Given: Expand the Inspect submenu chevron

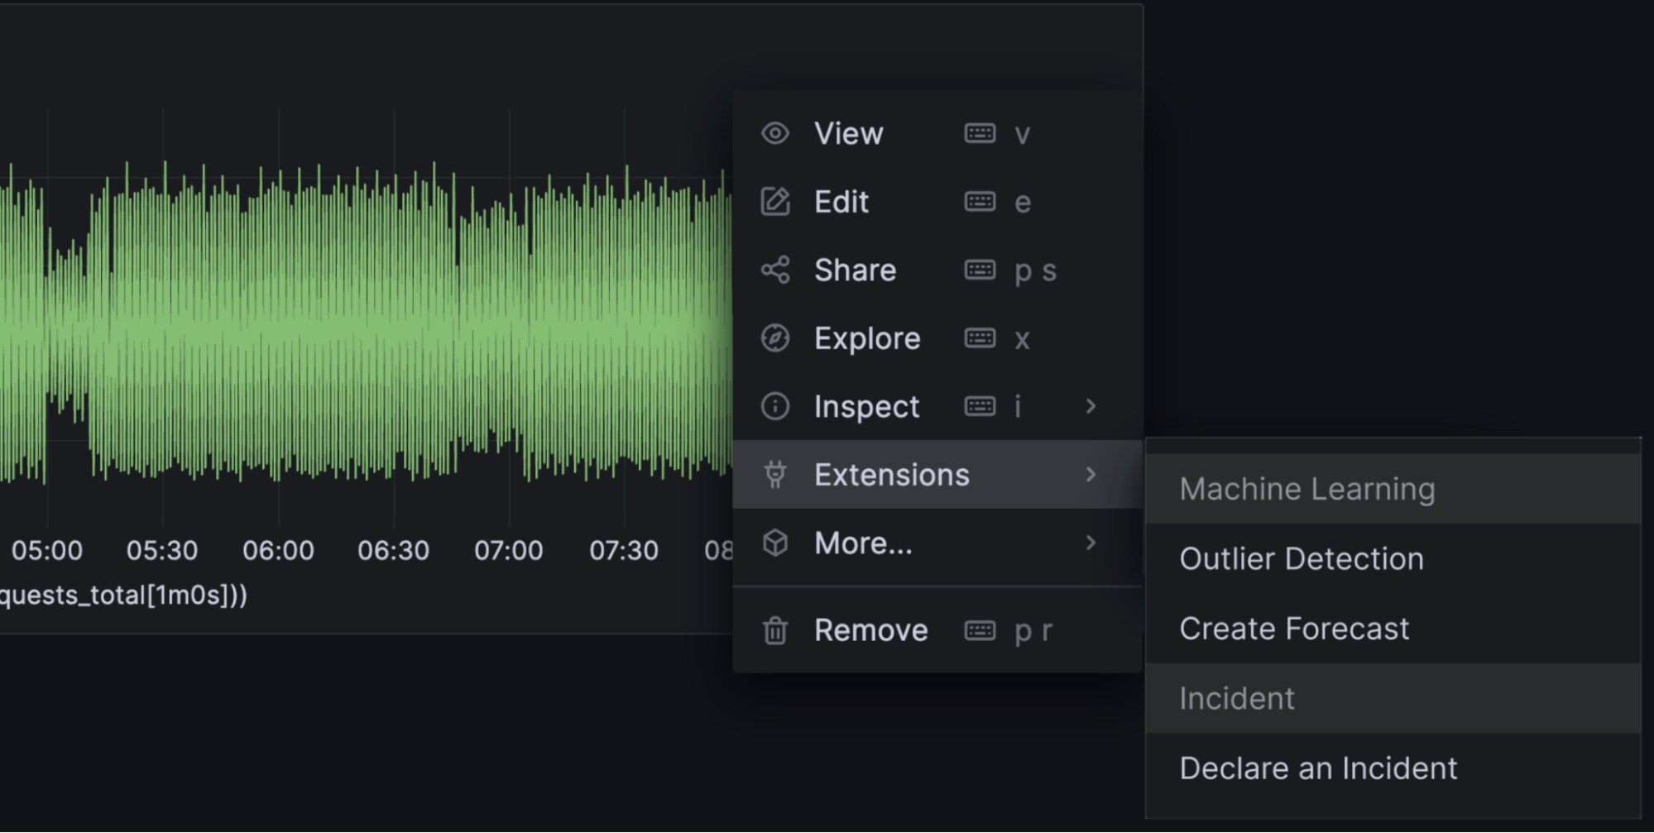Looking at the screenshot, I should tap(1091, 406).
